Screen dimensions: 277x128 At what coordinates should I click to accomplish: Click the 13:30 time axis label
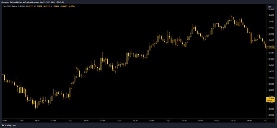pos(167,120)
